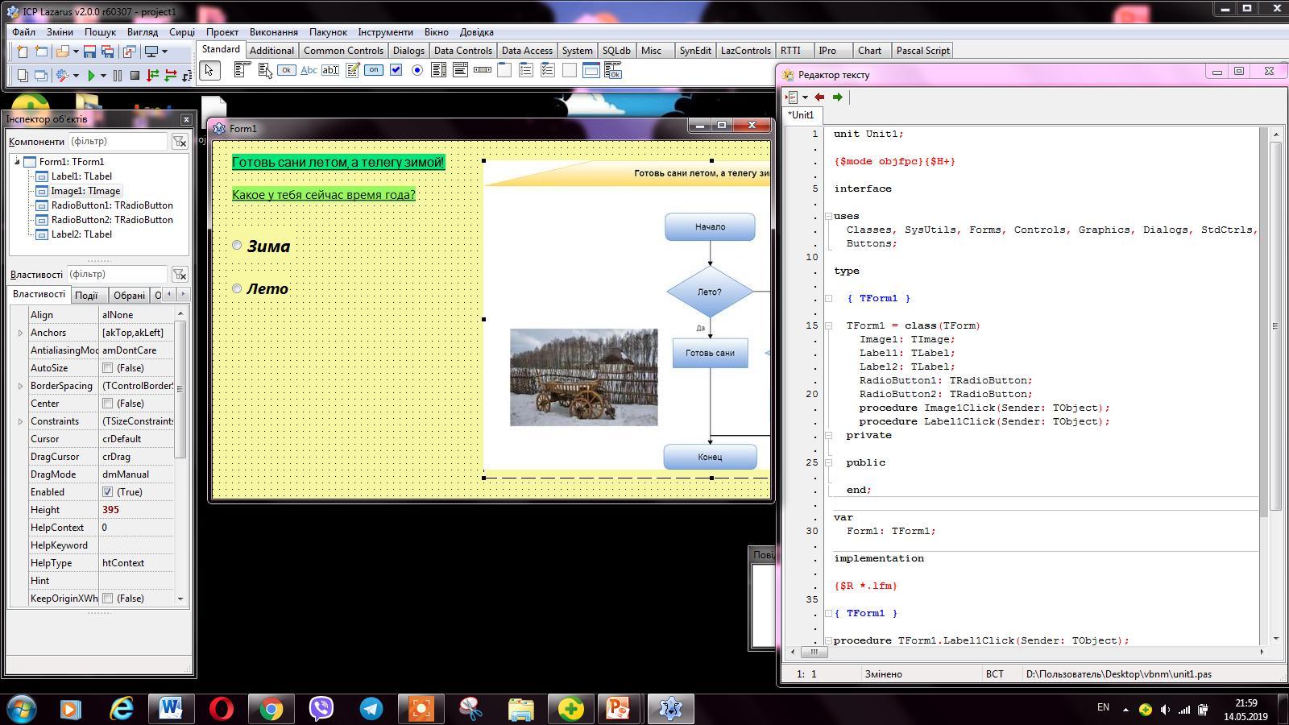1289x725 pixels.
Task: Click the Stop program square icon
Action: point(135,76)
